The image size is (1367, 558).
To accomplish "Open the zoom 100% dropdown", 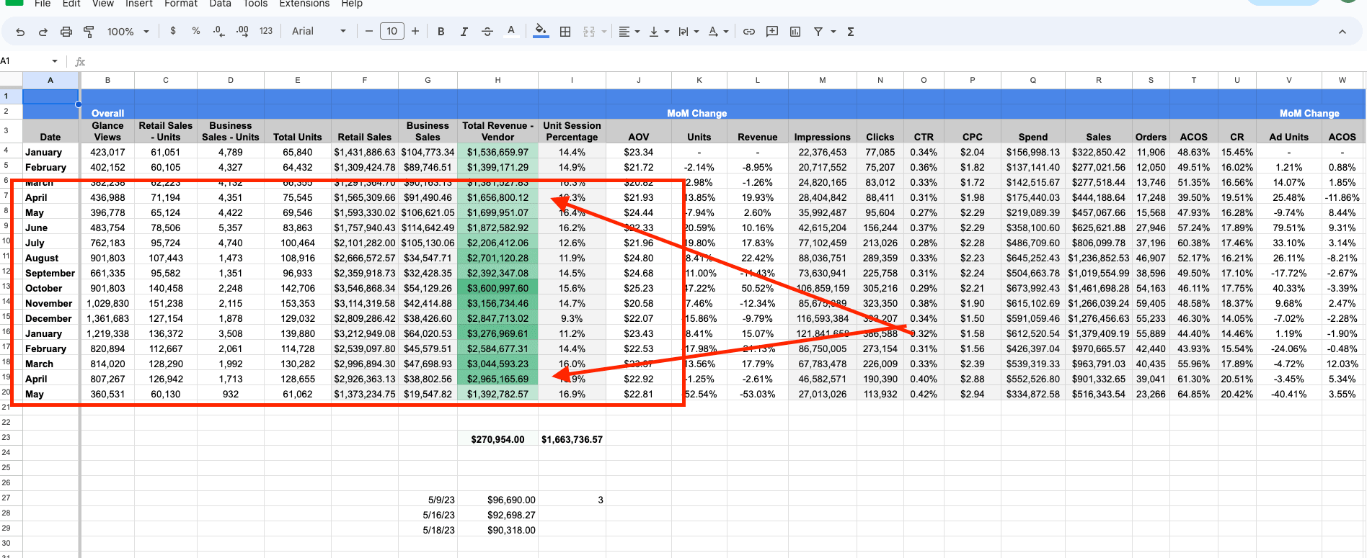I will tap(128, 32).
